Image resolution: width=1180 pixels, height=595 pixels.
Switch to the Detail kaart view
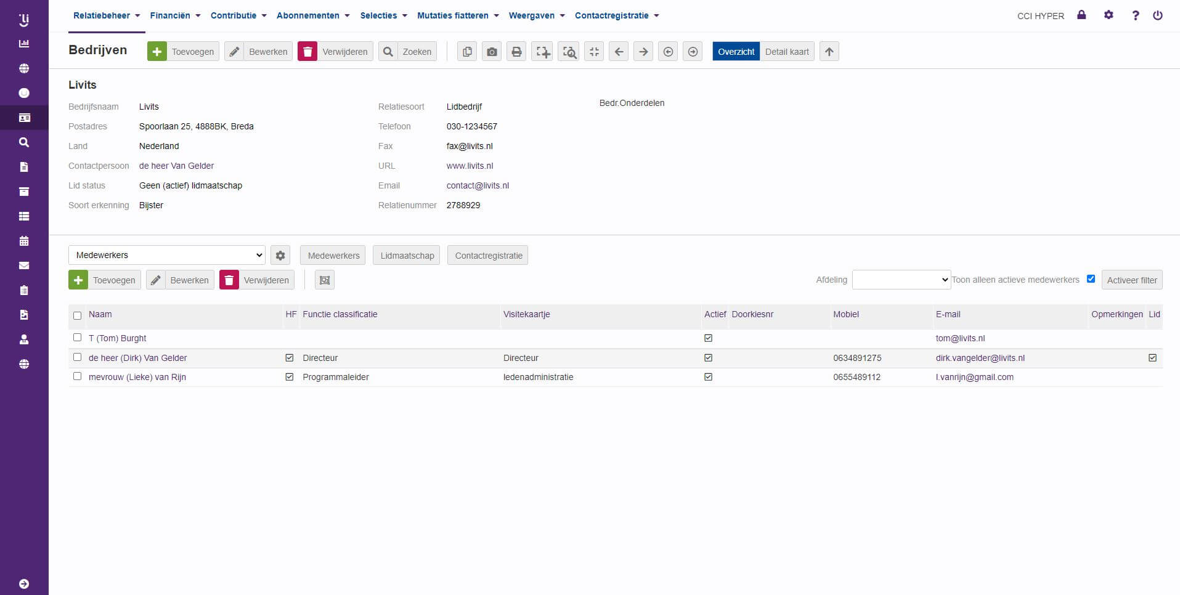point(787,52)
